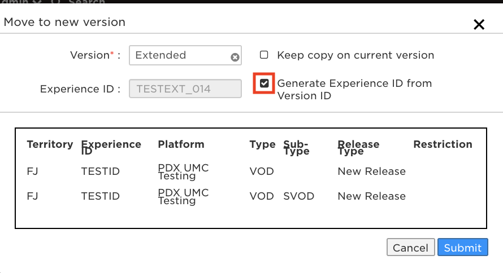Select the Release Type column header
Screen dimensions: 503x273
click(358, 148)
